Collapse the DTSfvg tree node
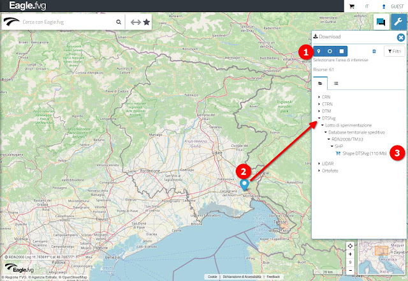408x281 pixels. (319, 118)
